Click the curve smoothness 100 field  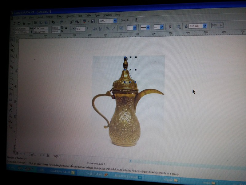(217, 25)
